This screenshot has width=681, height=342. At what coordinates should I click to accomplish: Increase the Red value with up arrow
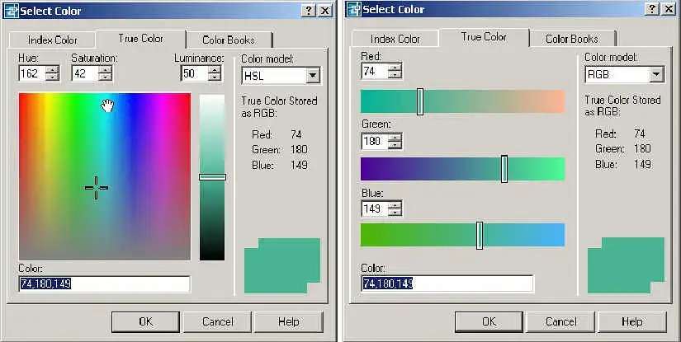click(395, 67)
